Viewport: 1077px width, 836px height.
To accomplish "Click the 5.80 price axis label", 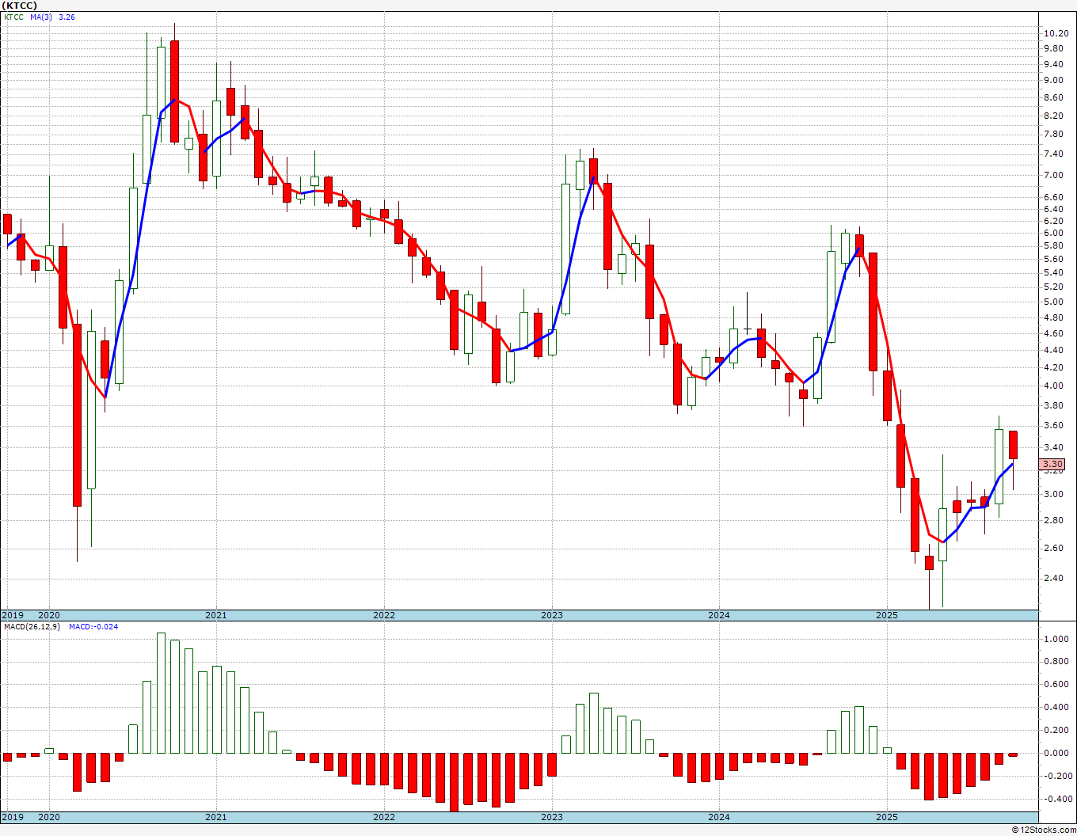I will pos(1053,245).
